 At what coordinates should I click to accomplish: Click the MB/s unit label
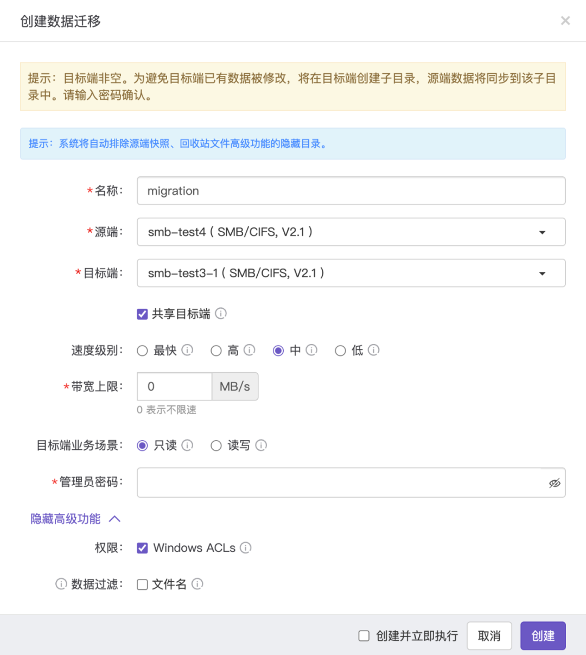pos(235,386)
